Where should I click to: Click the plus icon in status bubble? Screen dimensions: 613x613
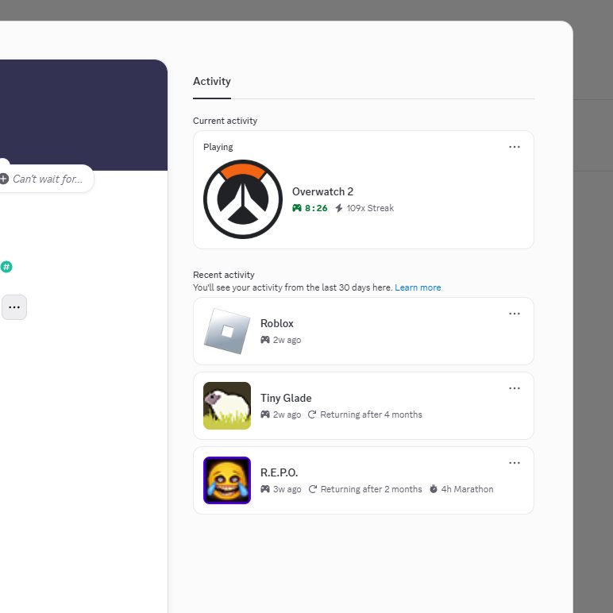coord(4,179)
